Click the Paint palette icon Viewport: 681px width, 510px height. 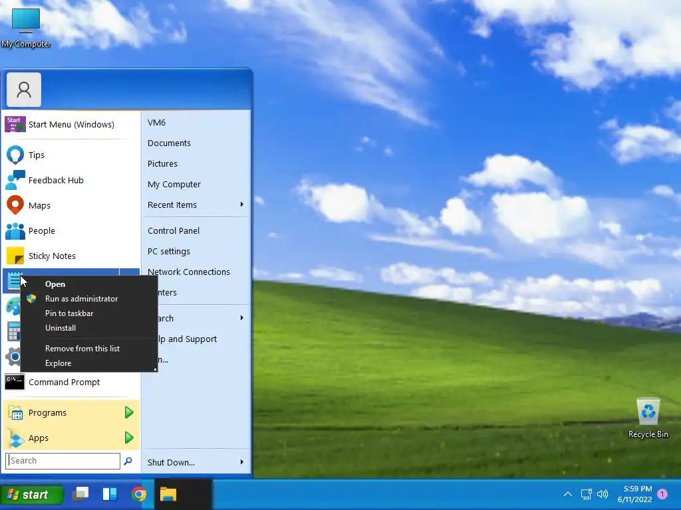click(13, 306)
